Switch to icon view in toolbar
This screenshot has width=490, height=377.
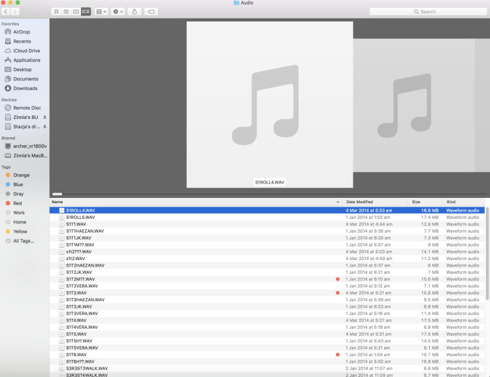[56, 12]
